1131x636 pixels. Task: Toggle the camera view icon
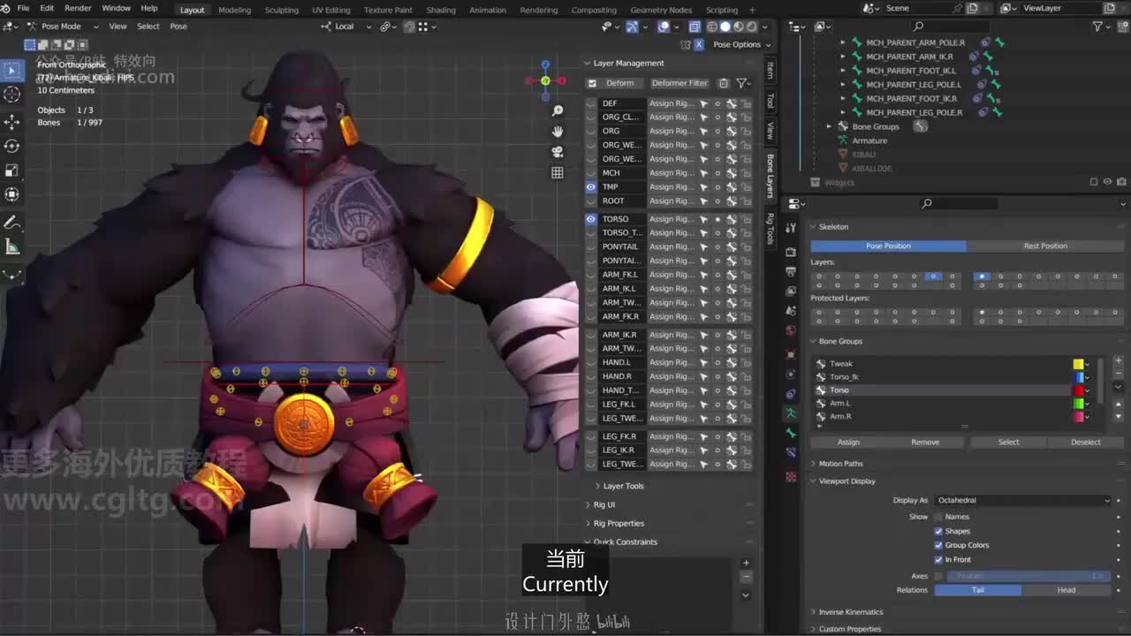pos(558,152)
